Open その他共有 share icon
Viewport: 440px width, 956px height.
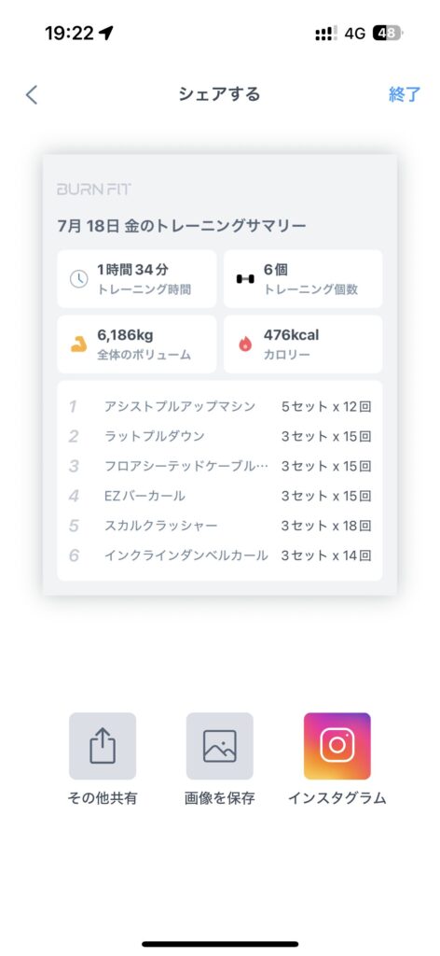[103, 746]
